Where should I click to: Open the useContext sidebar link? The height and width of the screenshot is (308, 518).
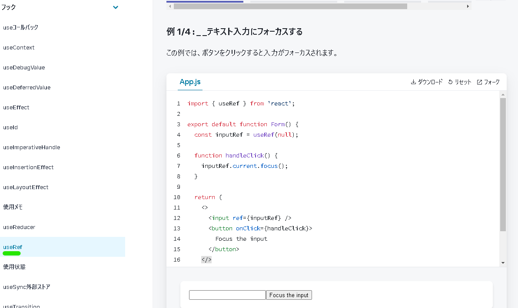coord(19,47)
